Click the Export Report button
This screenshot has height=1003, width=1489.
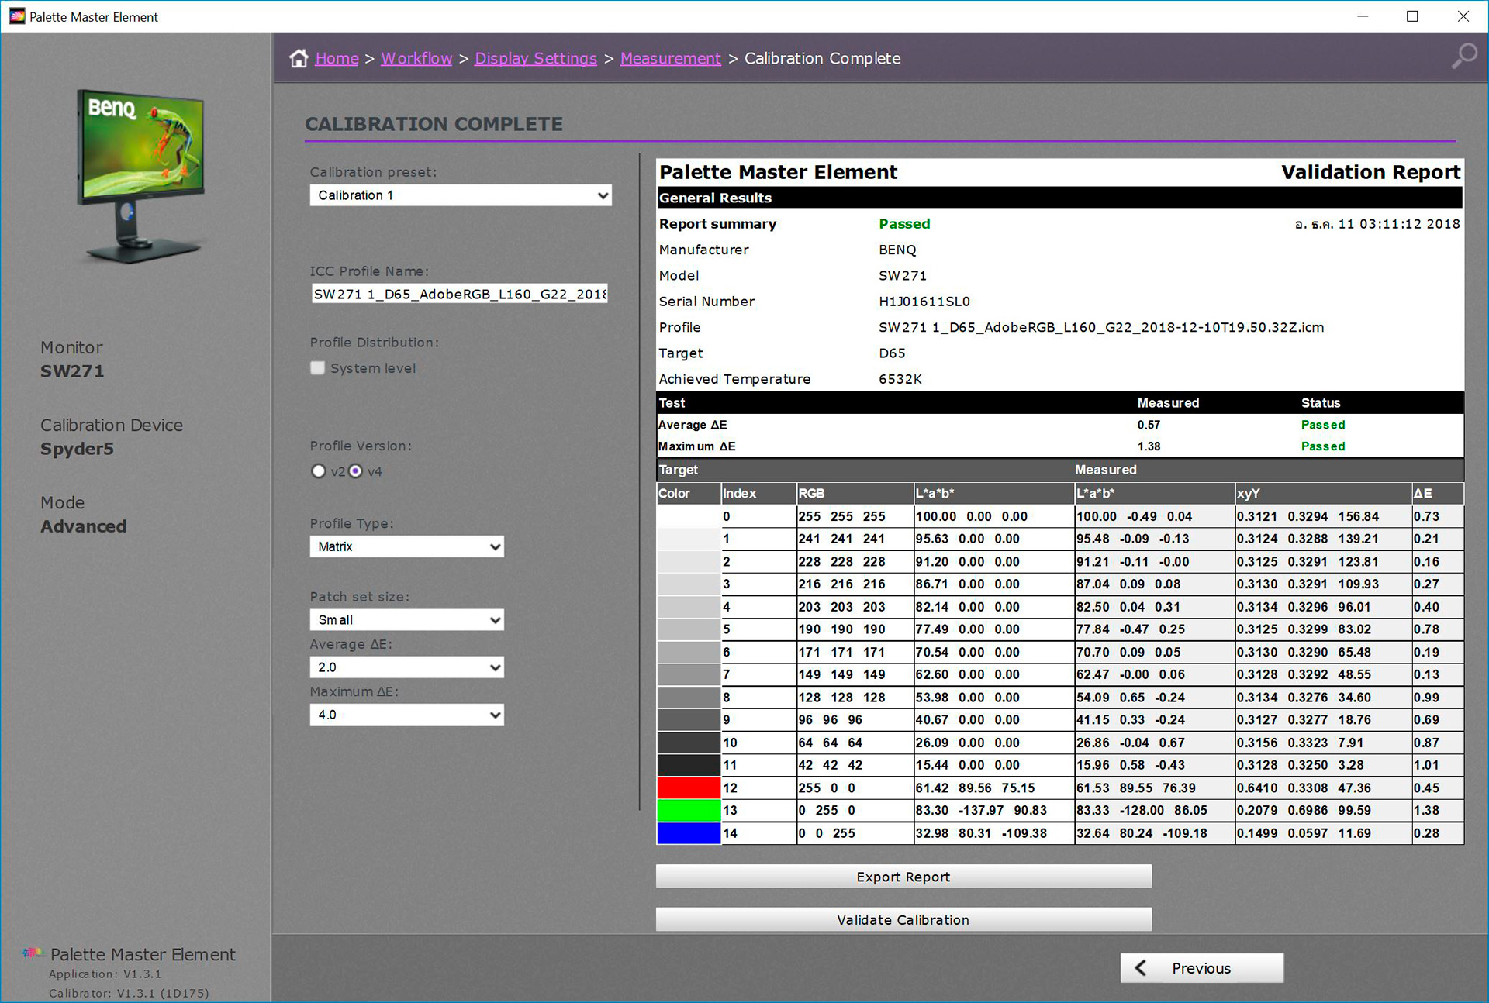(903, 877)
